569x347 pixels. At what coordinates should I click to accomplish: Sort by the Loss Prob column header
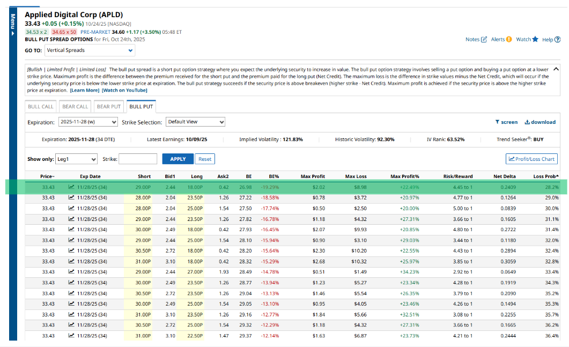pyautogui.click(x=545, y=176)
